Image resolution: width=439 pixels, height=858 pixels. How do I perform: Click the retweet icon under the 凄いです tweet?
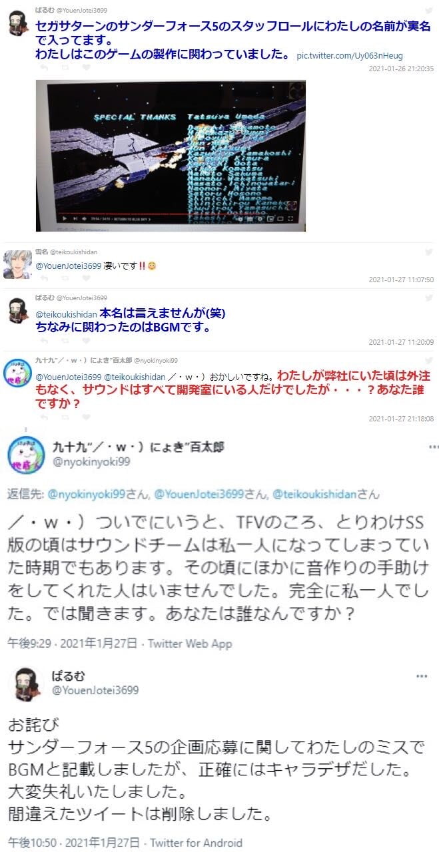pyautogui.click(x=64, y=280)
